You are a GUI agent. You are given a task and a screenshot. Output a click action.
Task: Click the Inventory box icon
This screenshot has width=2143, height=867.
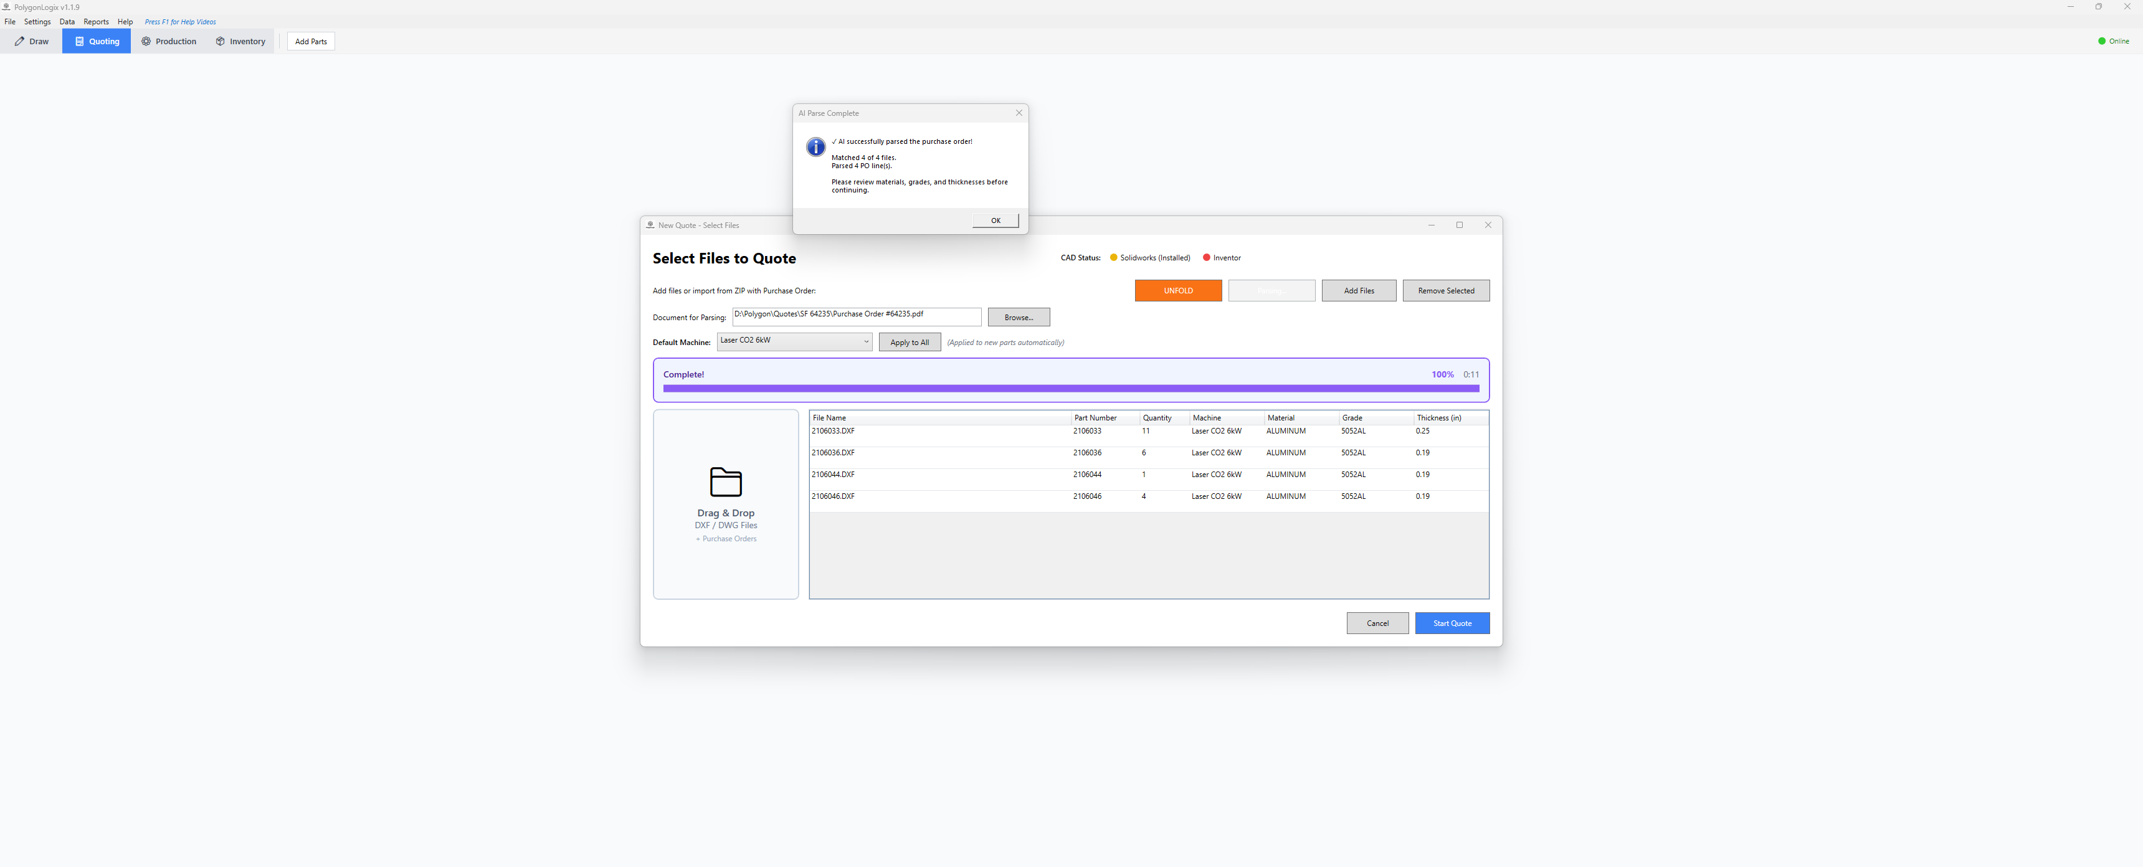(221, 42)
